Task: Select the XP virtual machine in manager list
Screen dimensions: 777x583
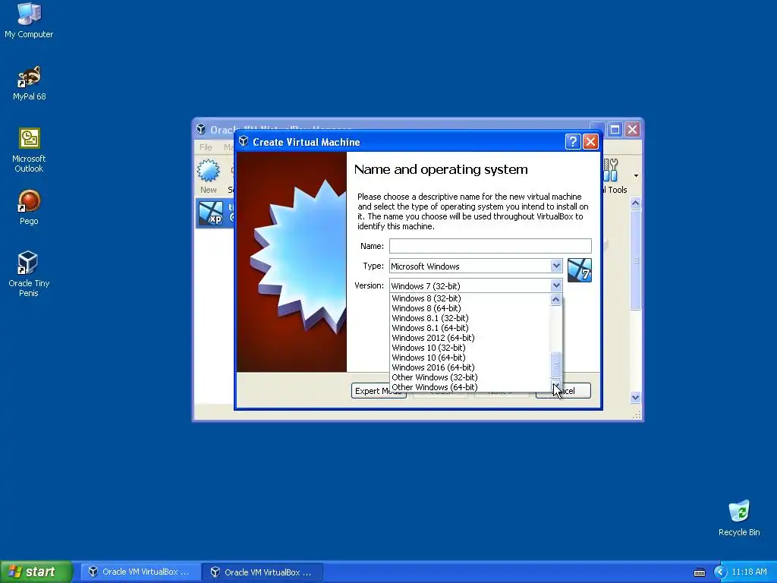Action: [215, 213]
